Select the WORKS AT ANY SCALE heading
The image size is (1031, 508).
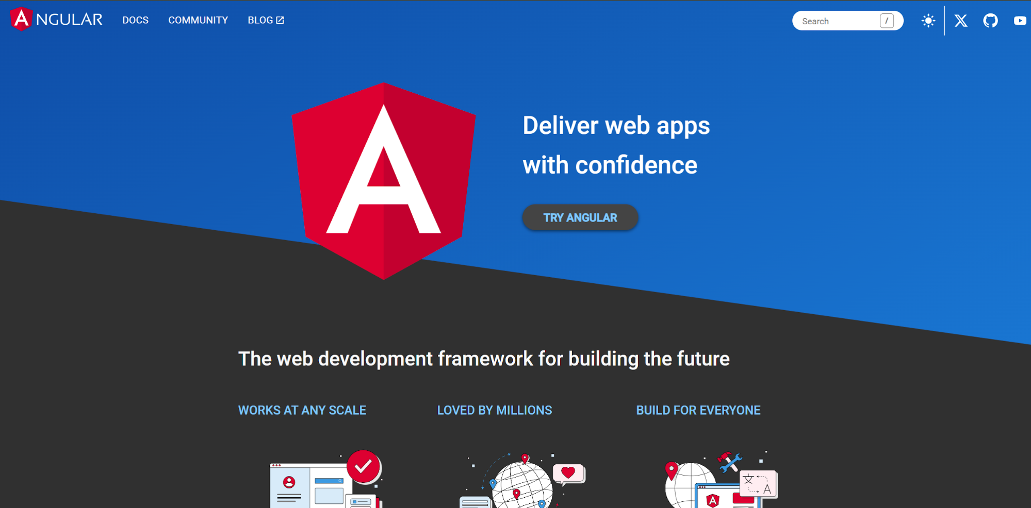[302, 410]
